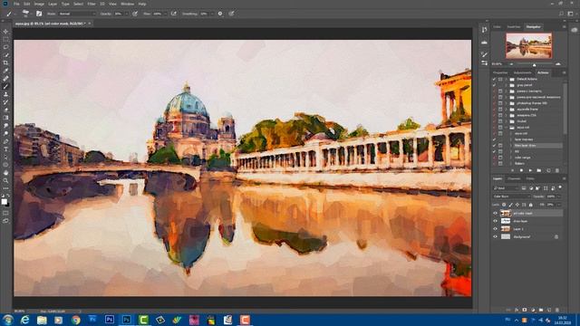Open the History panel icon

pos(484,30)
